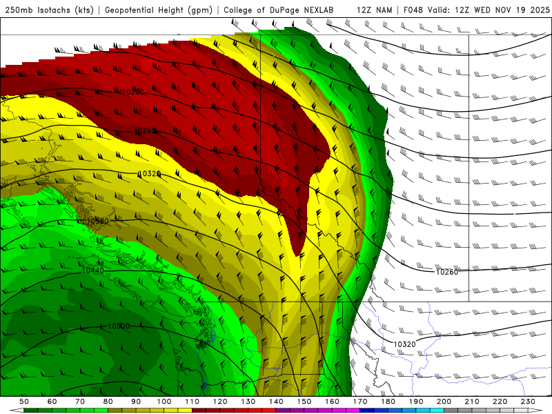Click the 10320 contour label over the yellow band
The height and width of the screenshot is (414, 552).
pyautogui.click(x=150, y=174)
